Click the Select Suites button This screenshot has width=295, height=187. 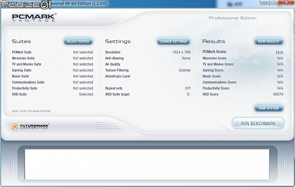click(78, 42)
